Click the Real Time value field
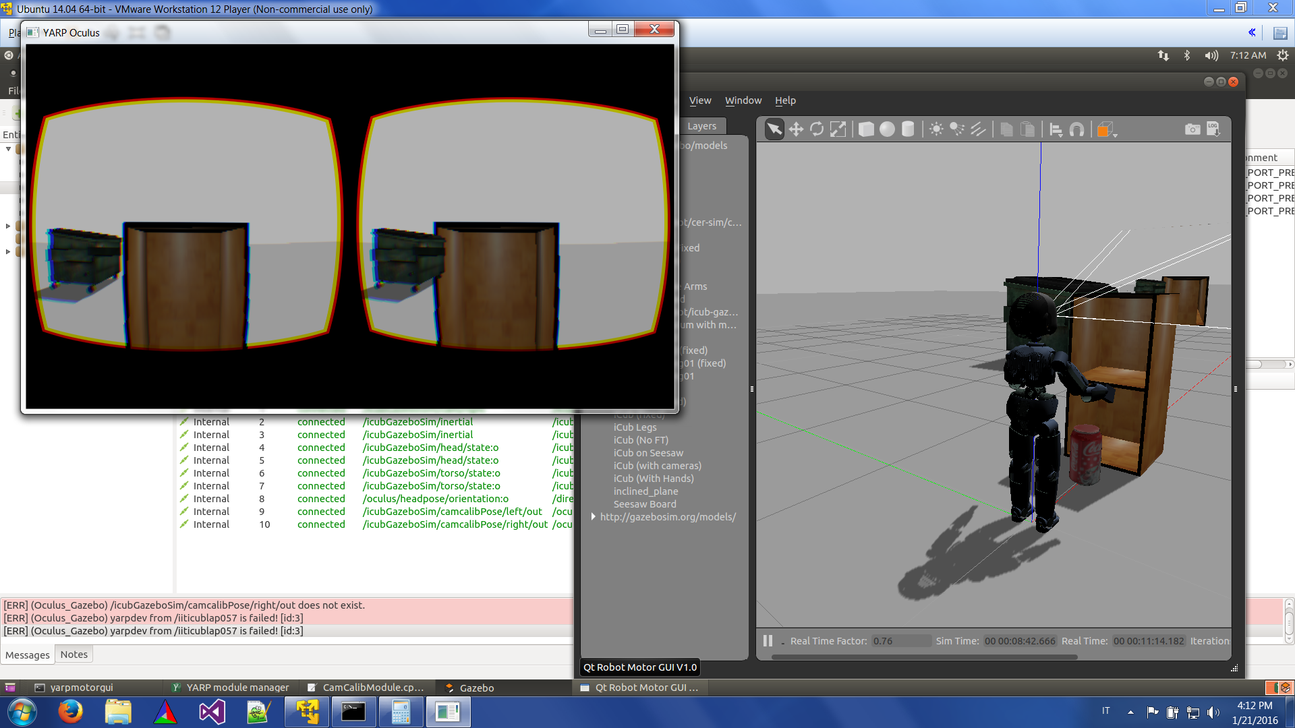 pos(1149,641)
